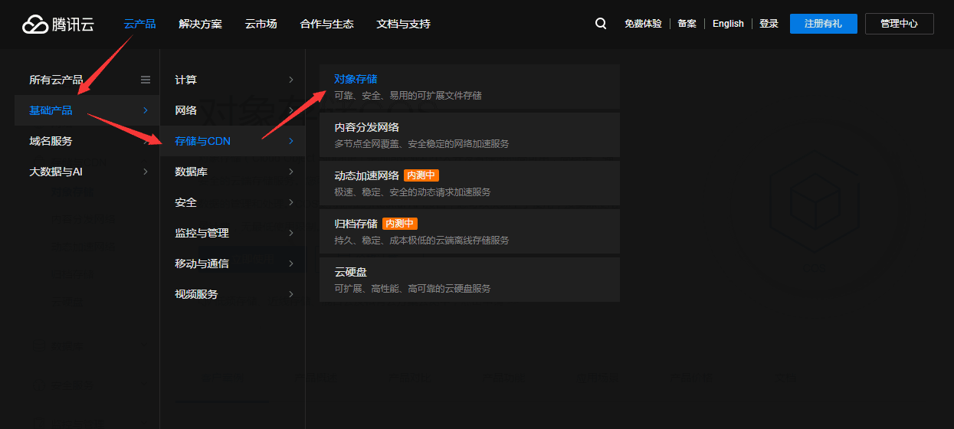Open the 解决方案 top menu
Screen dimensions: 954x429
coord(200,24)
